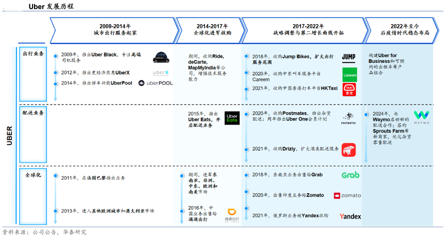The image size is (447, 240).
Task: Click the uberPOOL logo
Action: [x=156, y=83]
